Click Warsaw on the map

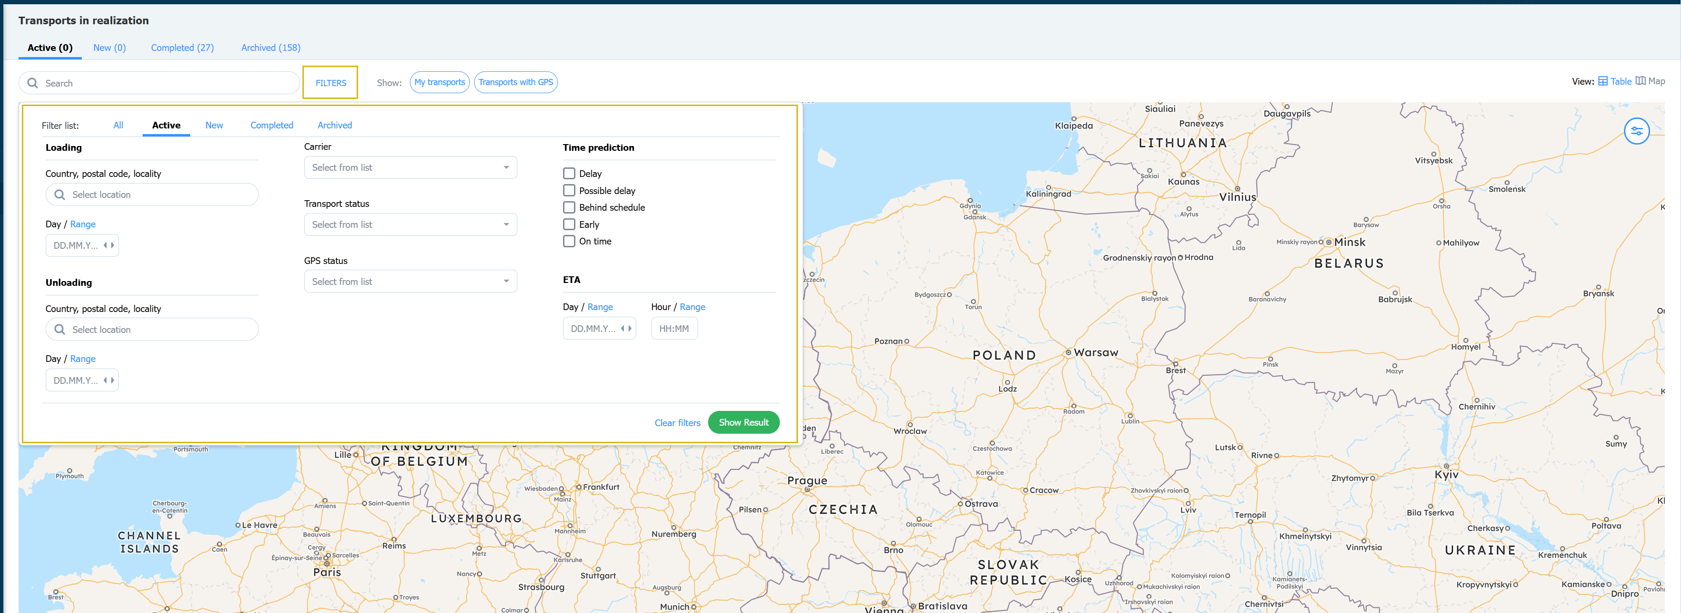[x=1096, y=352]
